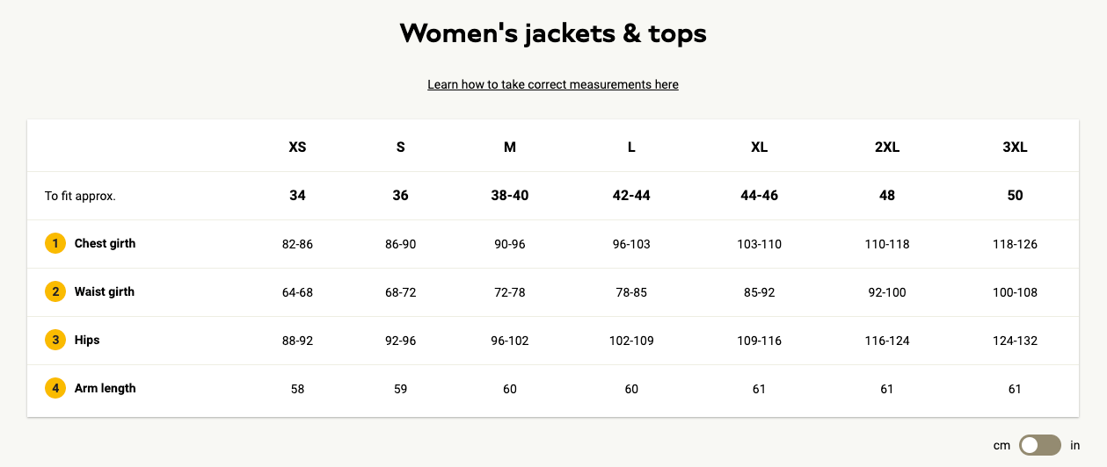Click the yellow number 4 Arm length icon
The width and height of the screenshot is (1107, 467).
pyautogui.click(x=55, y=389)
